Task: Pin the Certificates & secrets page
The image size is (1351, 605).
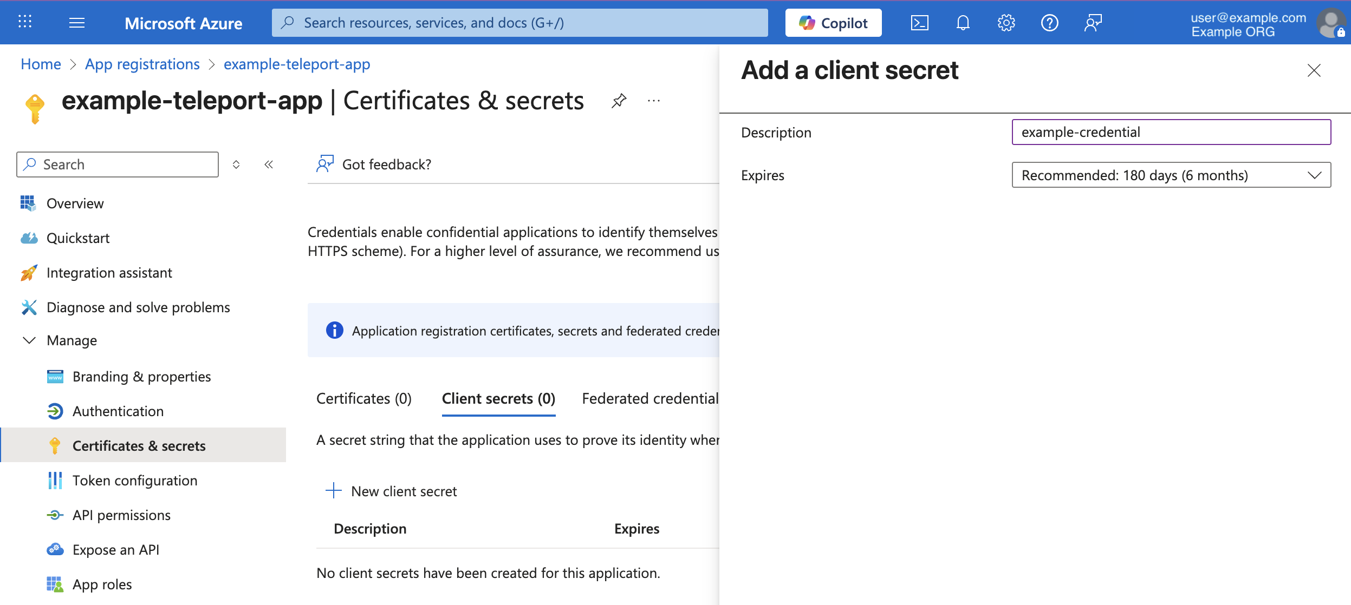Action: 619,100
